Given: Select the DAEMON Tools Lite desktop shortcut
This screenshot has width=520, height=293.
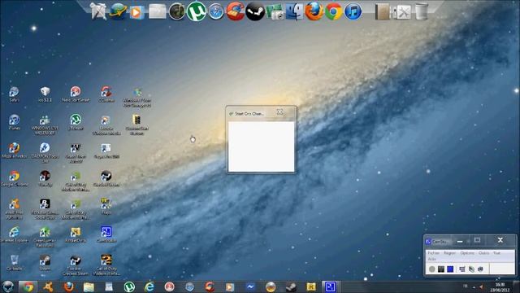Looking at the screenshot, I should pos(45,152).
